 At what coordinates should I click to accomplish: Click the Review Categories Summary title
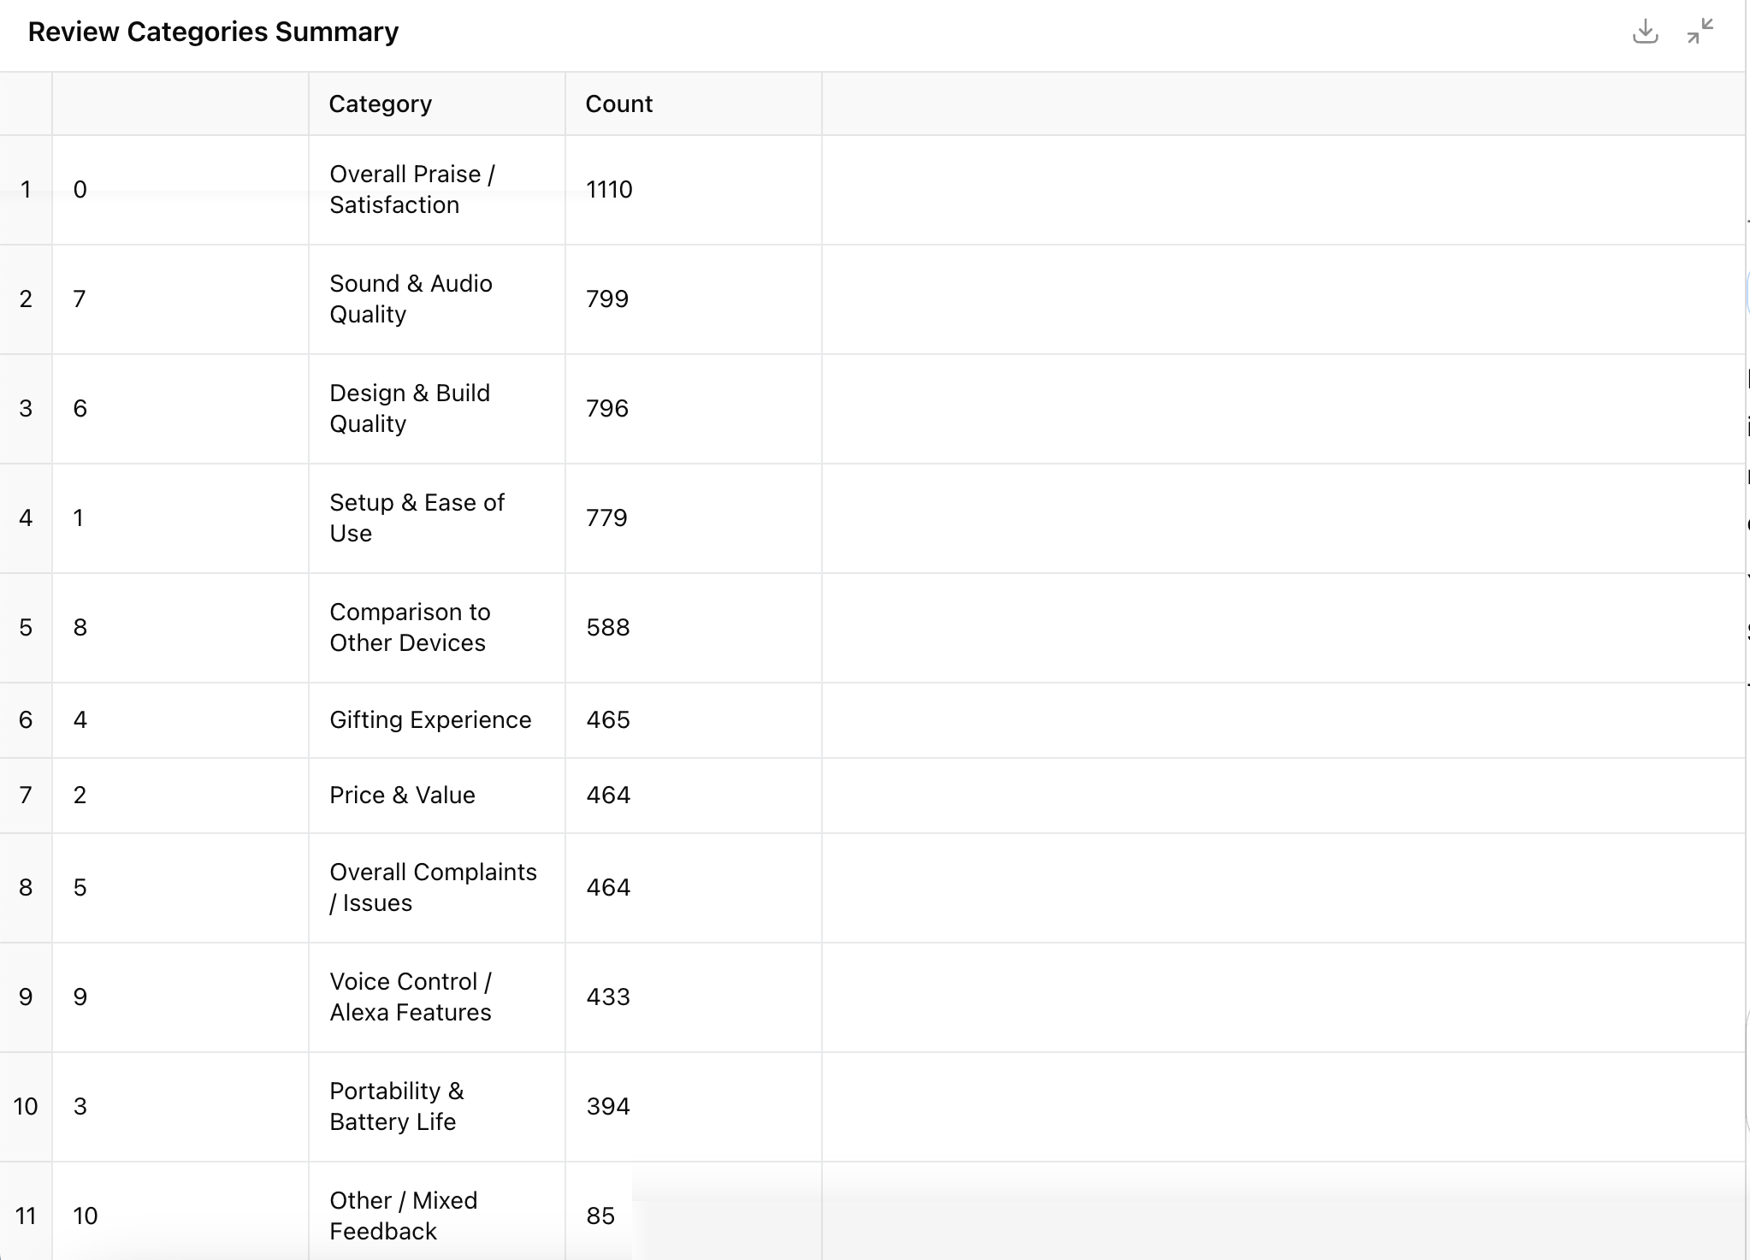coord(213,32)
